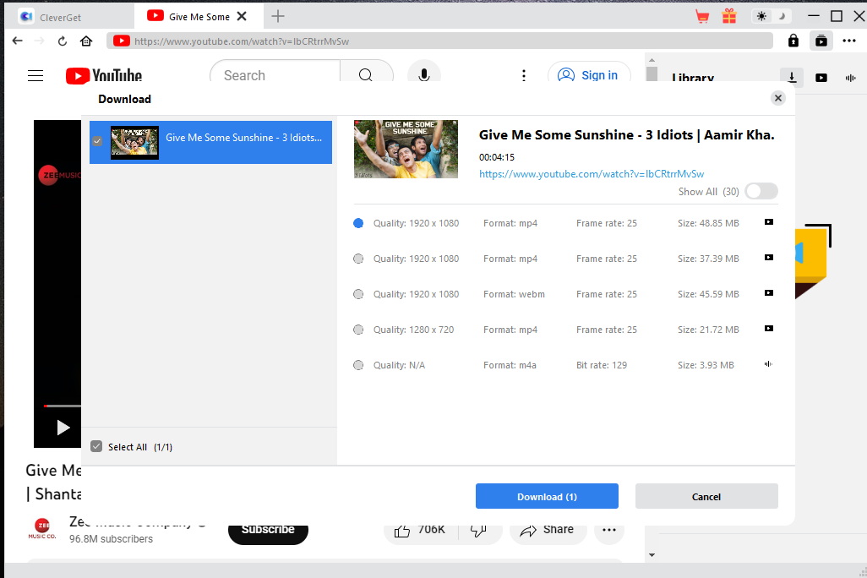The width and height of the screenshot is (867, 578).
Task: Reload the page with the refresh icon
Action: (x=63, y=41)
